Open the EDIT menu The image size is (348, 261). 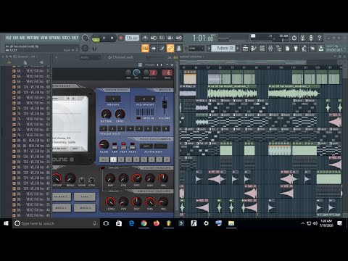point(15,38)
